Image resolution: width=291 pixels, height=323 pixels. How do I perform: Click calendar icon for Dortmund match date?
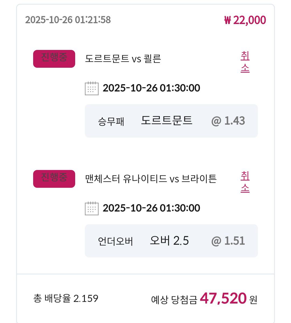point(92,88)
